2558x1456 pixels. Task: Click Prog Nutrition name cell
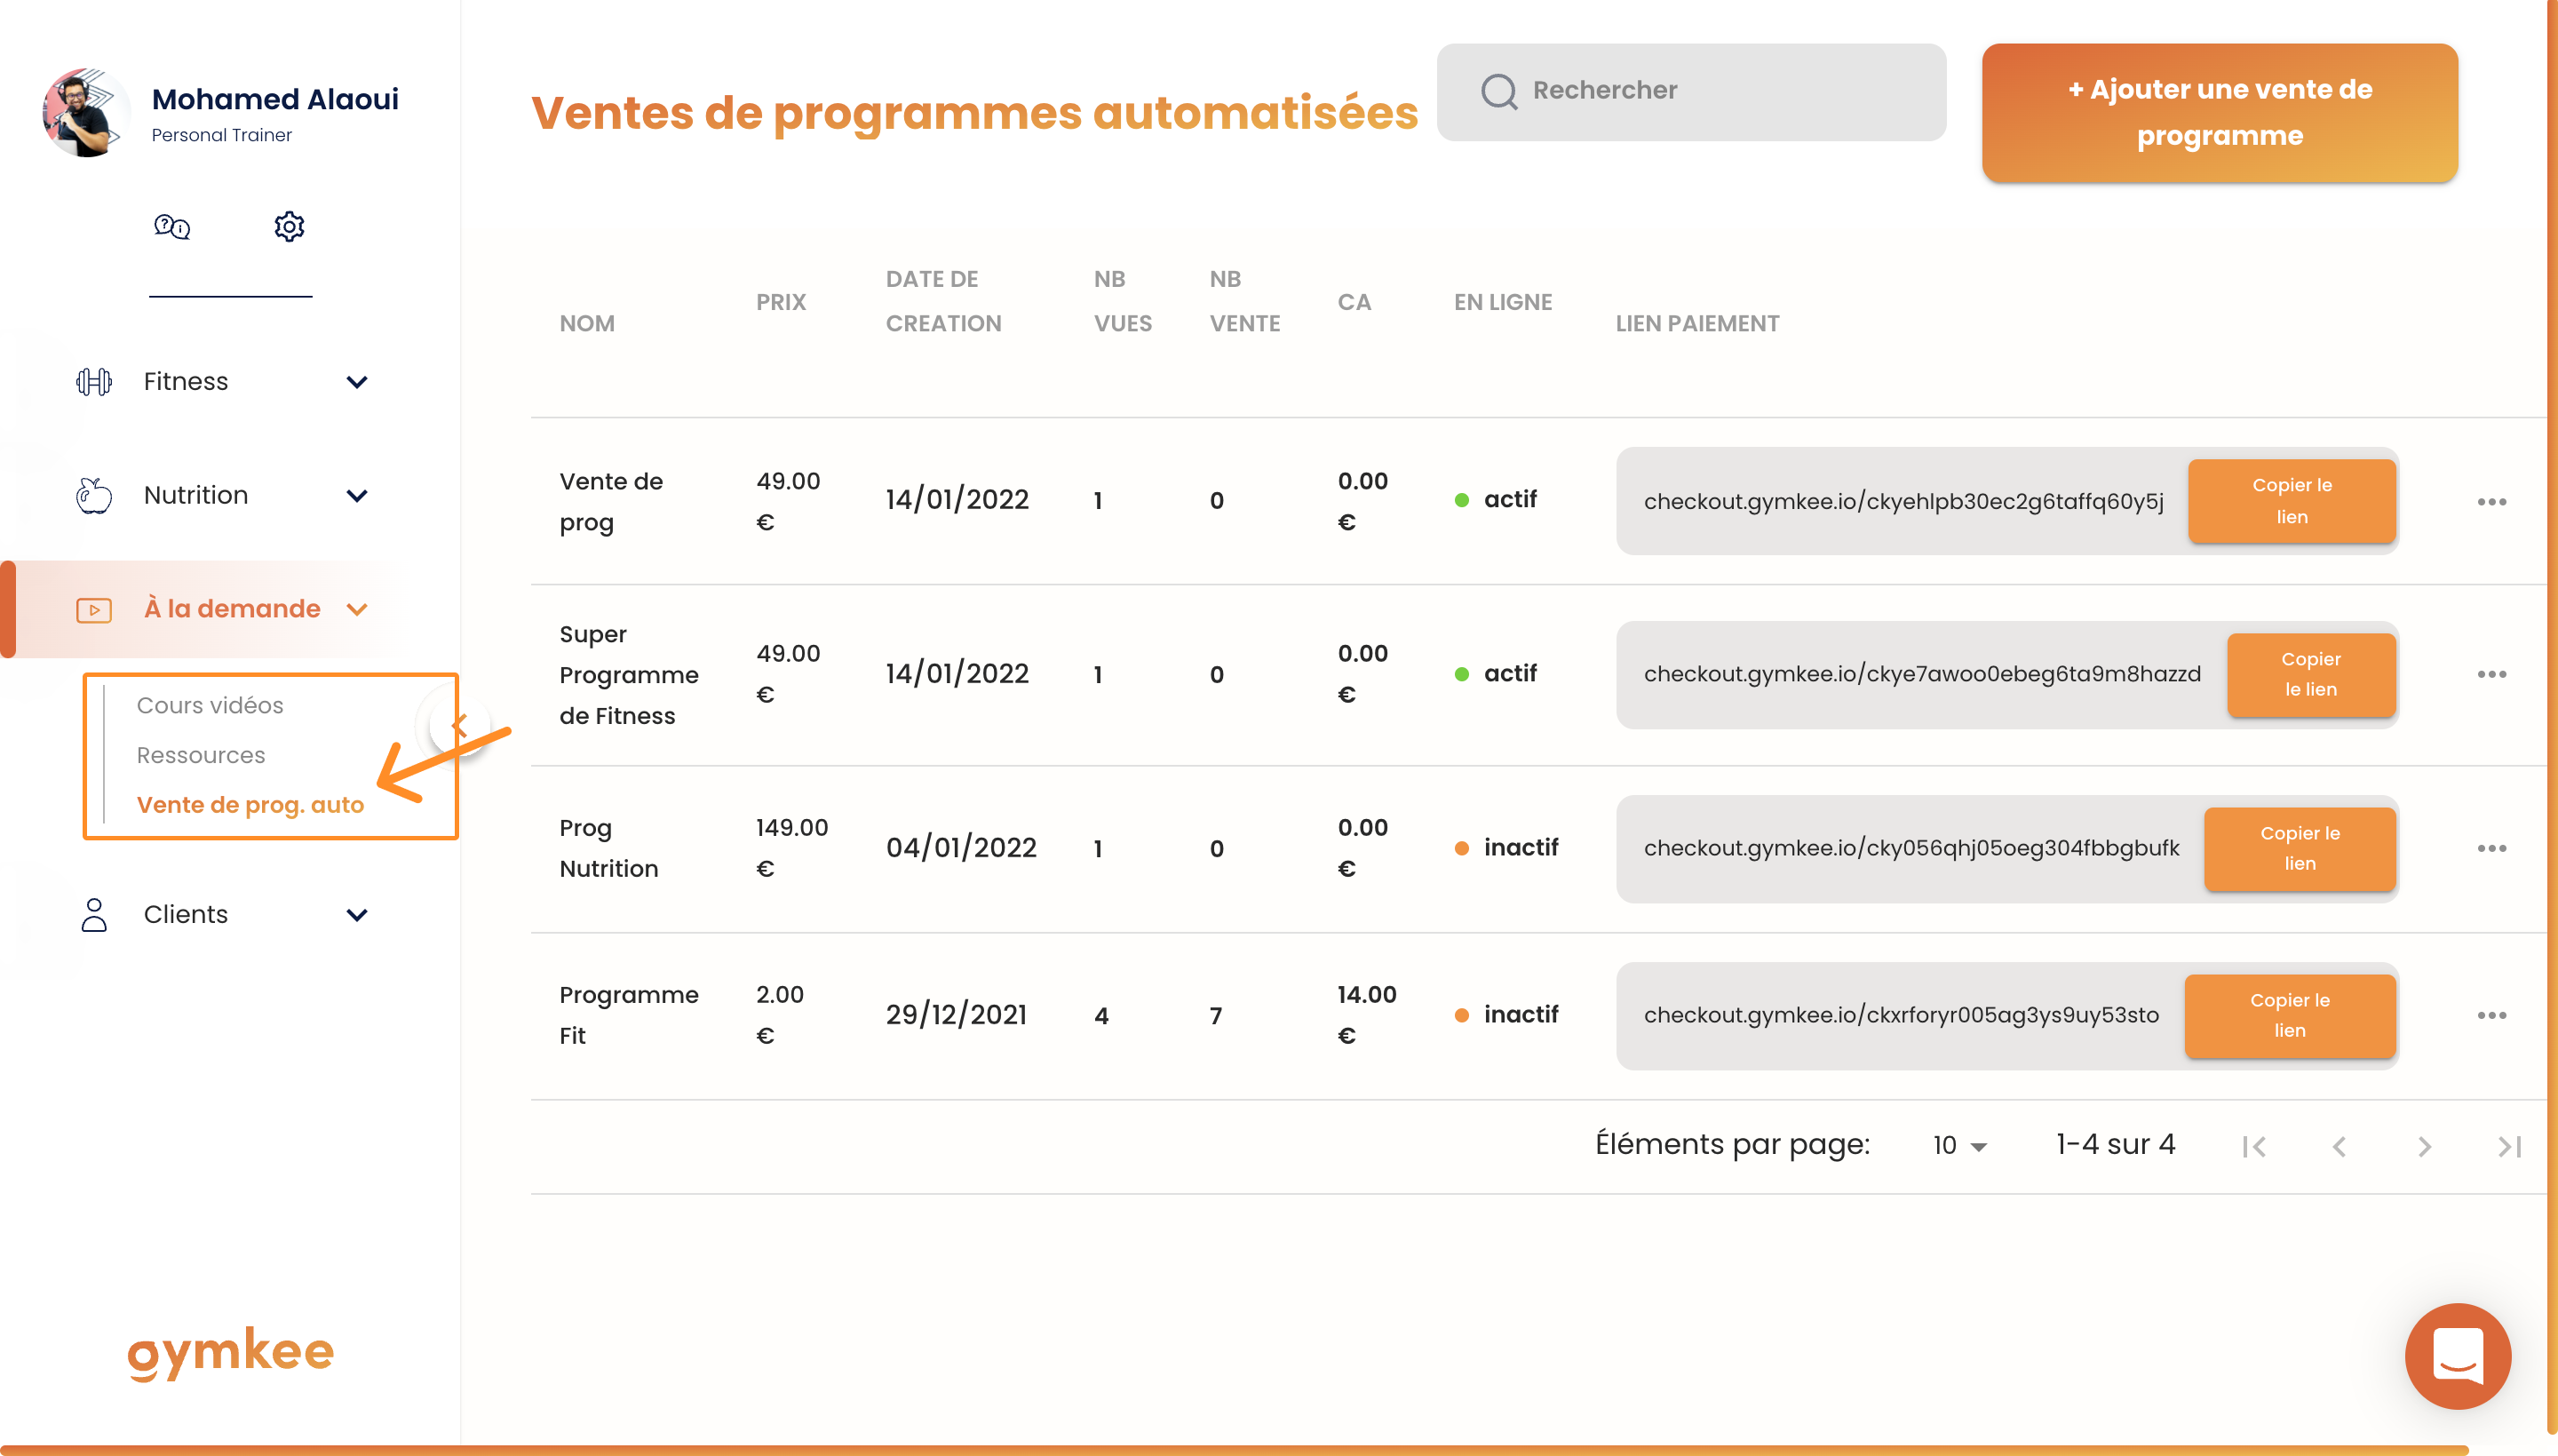click(x=608, y=848)
